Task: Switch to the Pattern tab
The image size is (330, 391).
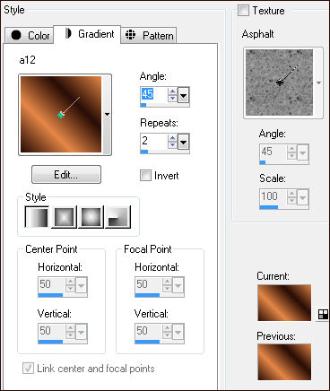Action: 149,35
